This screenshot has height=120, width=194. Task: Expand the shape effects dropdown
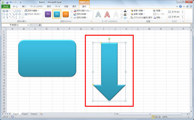click(x=81, y=18)
